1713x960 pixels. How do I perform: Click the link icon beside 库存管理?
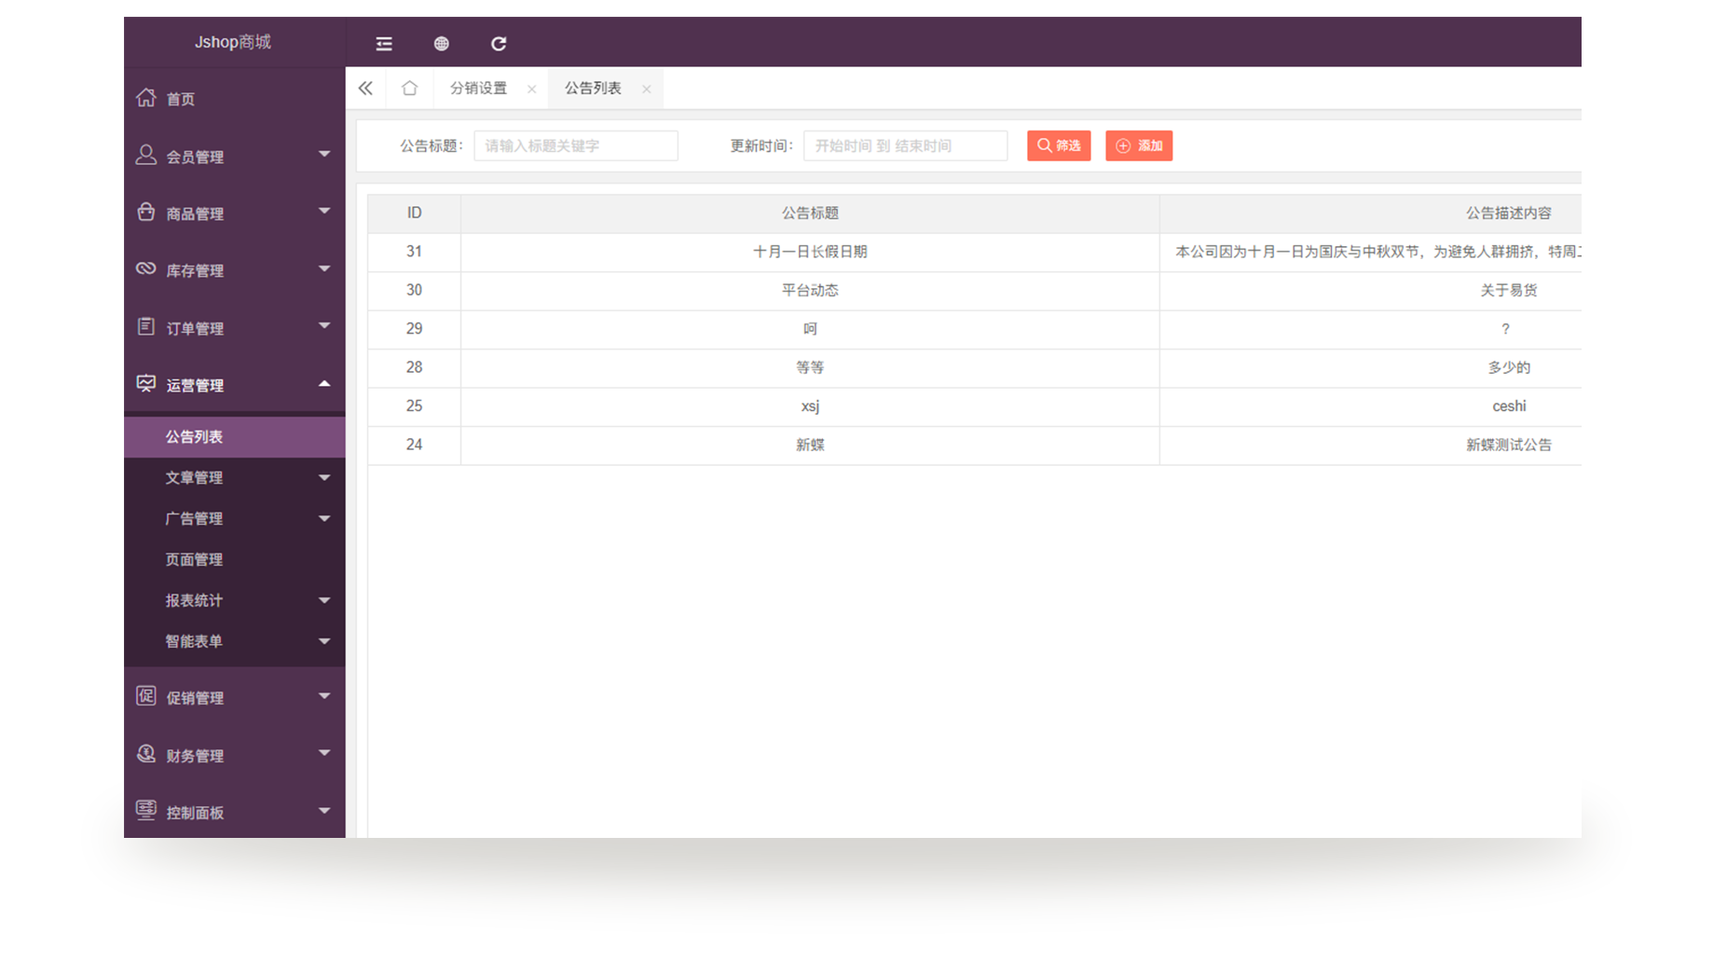[146, 269]
